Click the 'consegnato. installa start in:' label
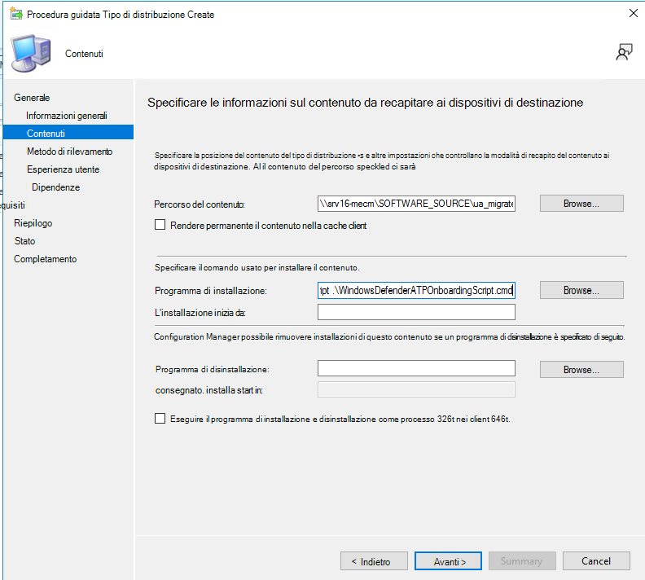 pos(209,390)
